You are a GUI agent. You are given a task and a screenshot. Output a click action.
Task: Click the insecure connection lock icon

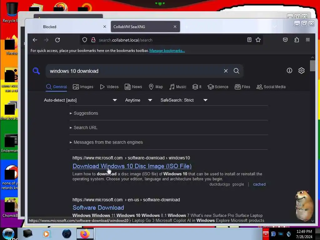pos(93,40)
